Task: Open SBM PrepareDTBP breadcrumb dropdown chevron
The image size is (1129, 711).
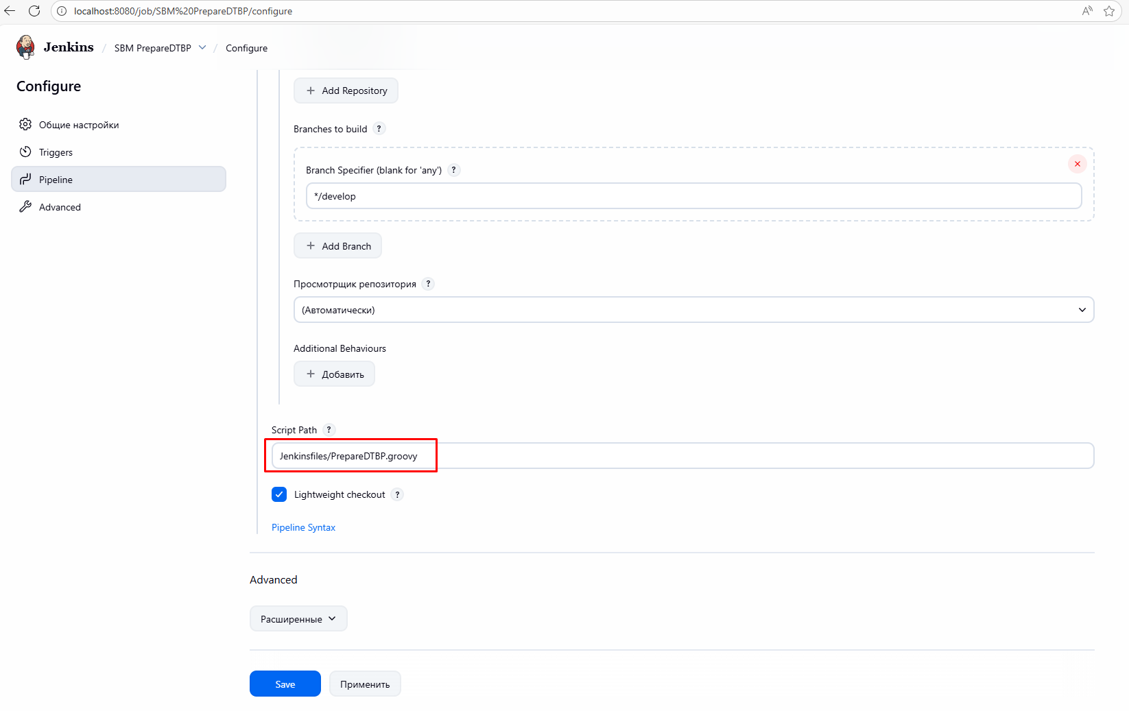Action: (202, 47)
